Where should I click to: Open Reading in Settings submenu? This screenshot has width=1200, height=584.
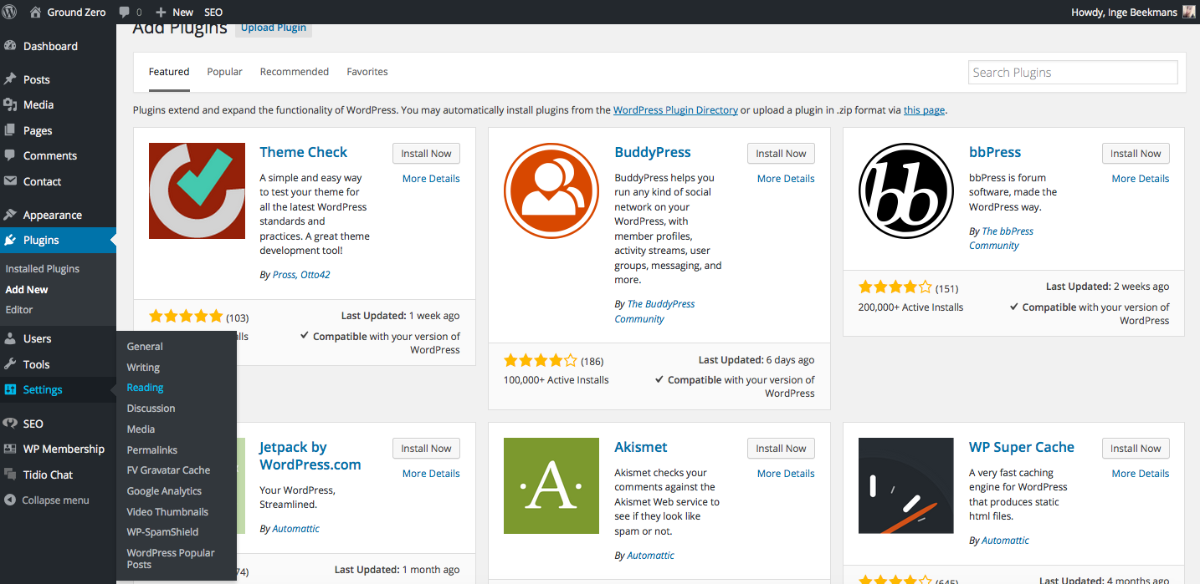[145, 388]
